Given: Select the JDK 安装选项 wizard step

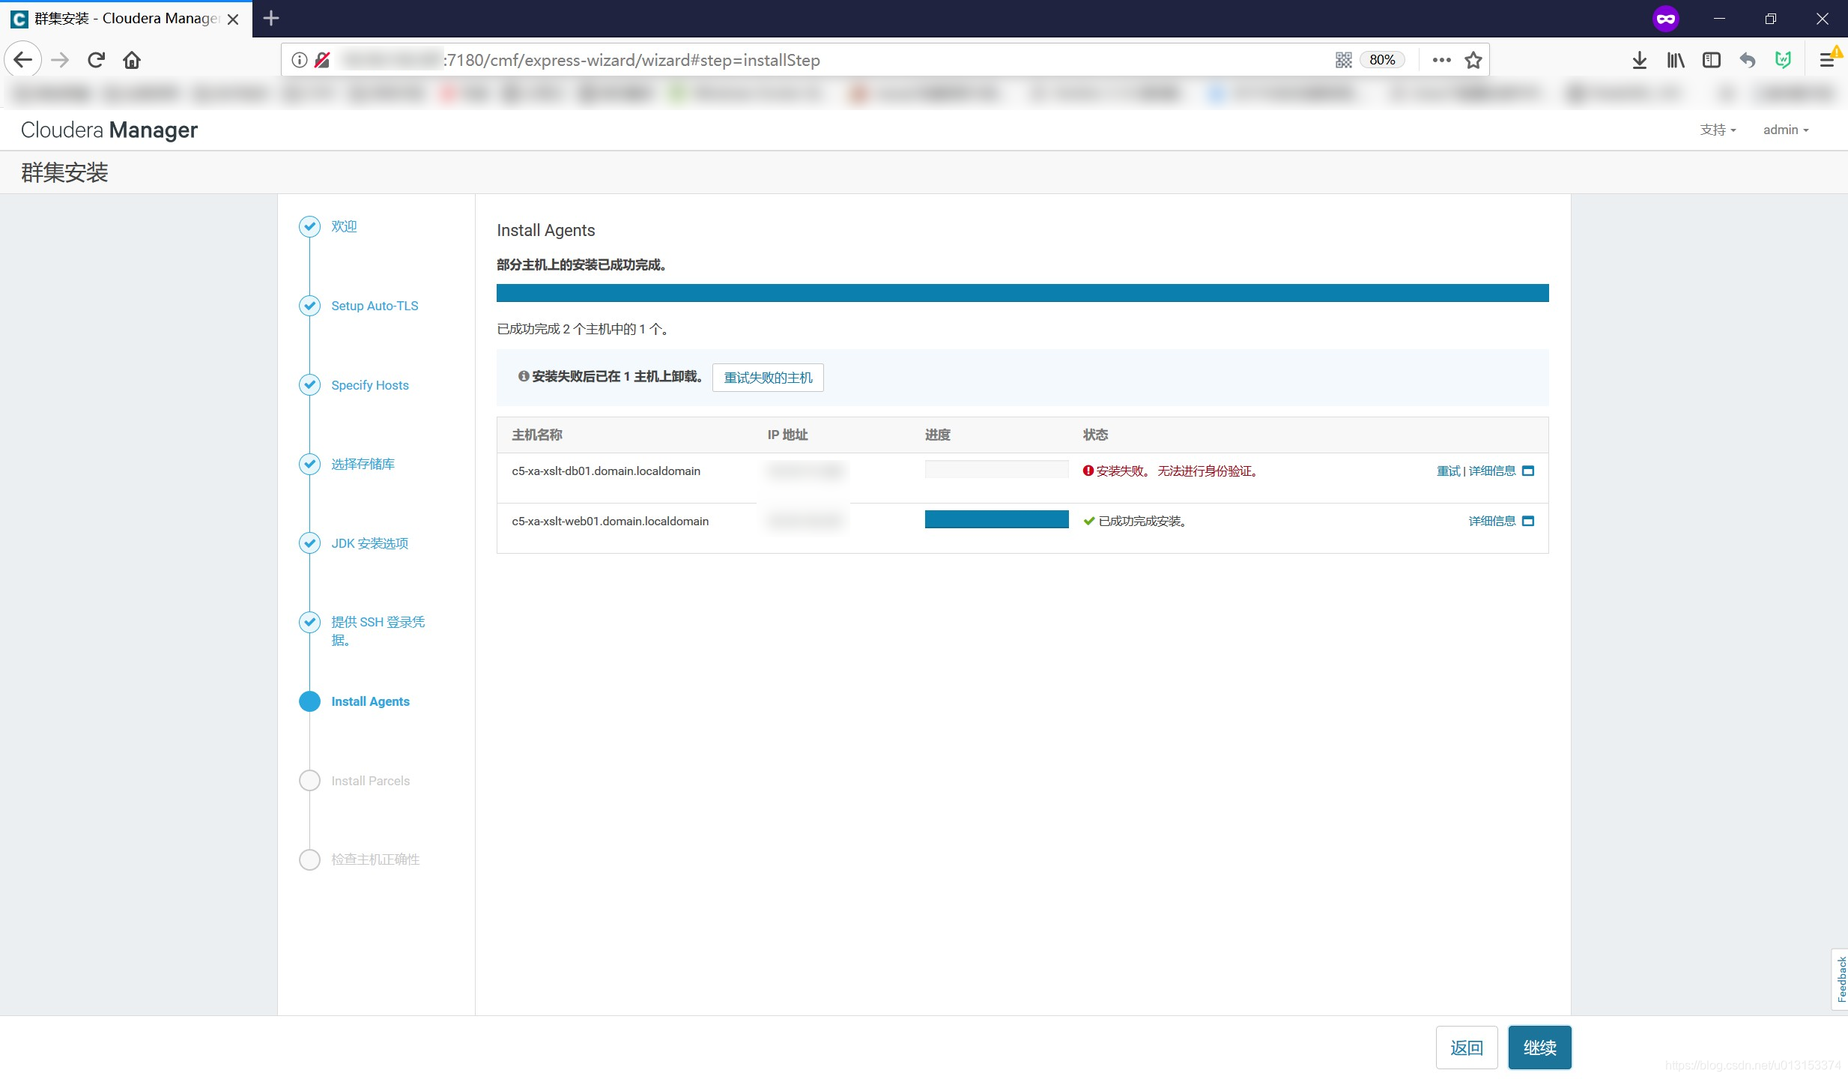Looking at the screenshot, I should pos(369,543).
